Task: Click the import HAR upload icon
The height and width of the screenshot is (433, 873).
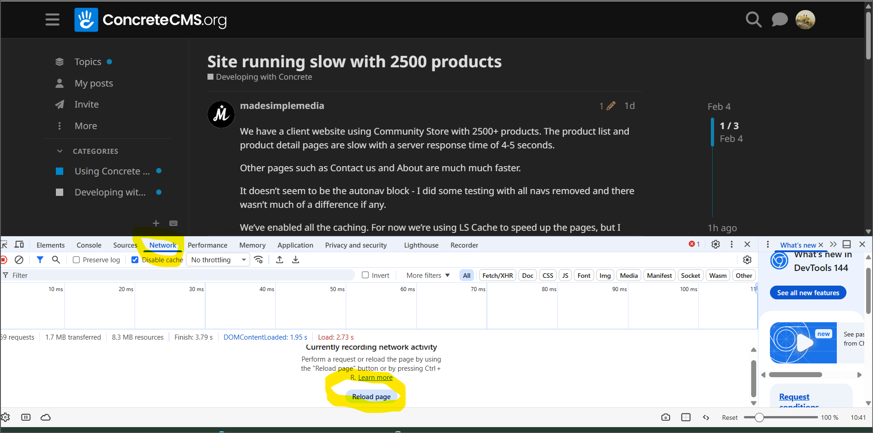Action: point(279,260)
